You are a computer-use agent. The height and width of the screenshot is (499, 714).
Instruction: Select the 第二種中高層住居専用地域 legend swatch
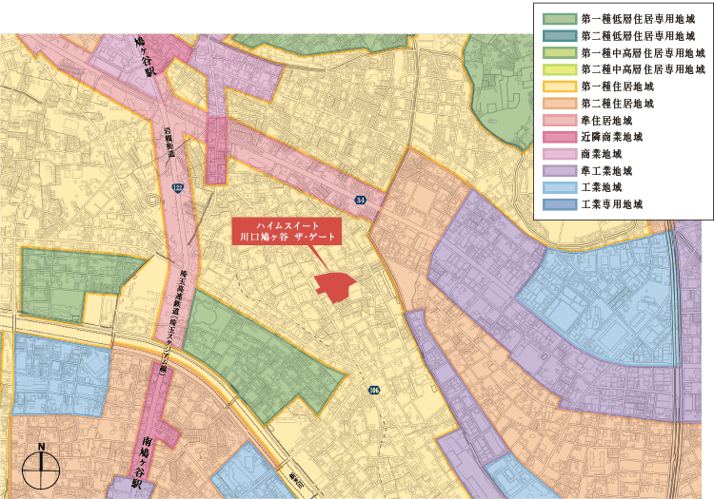pyautogui.click(x=559, y=69)
